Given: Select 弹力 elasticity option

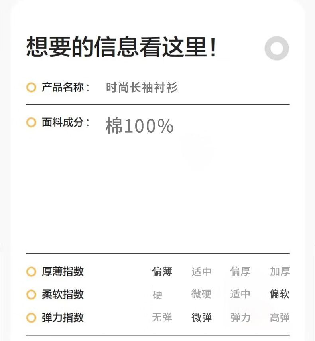Looking at the screenshot, I should 240,318.
